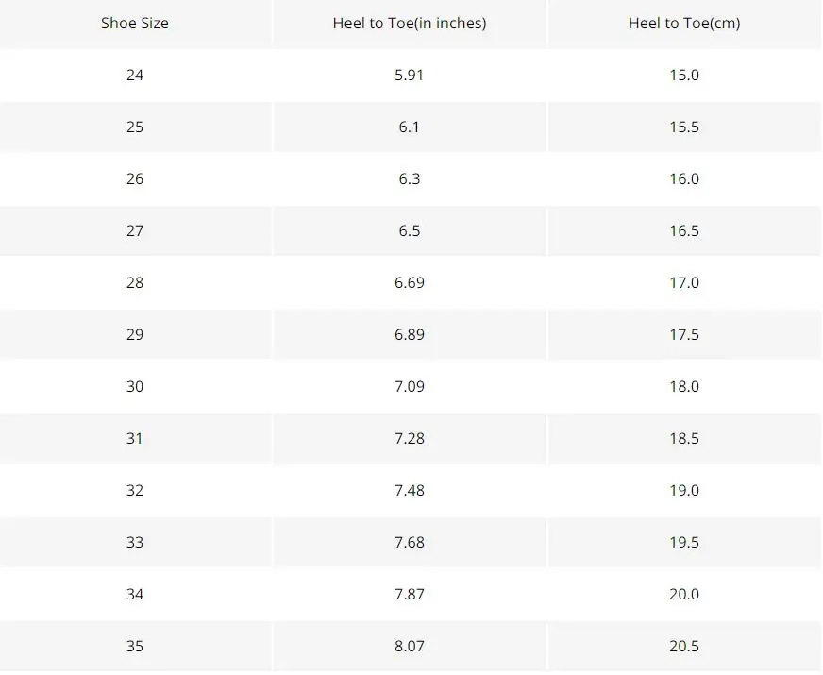Click the 18.5 cm value
The width and height of the screenshot is (823, 675).
(x=684, y=439)
